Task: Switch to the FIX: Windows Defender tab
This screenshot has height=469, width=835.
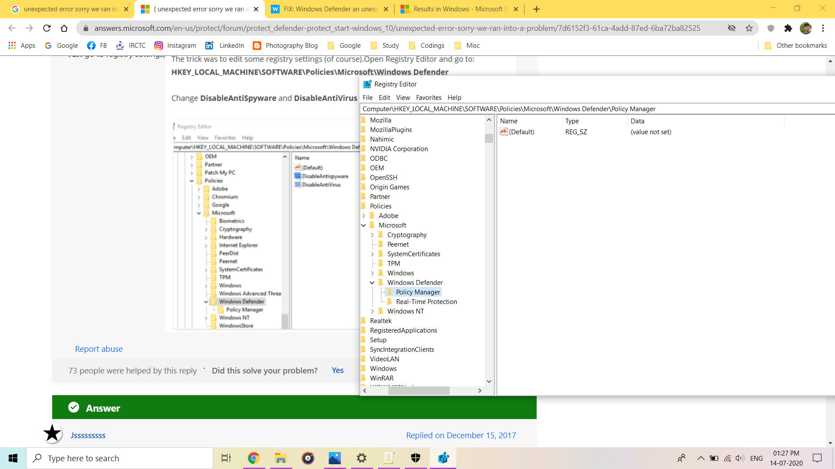Action: pyautogui.click(x=331, y=9)
